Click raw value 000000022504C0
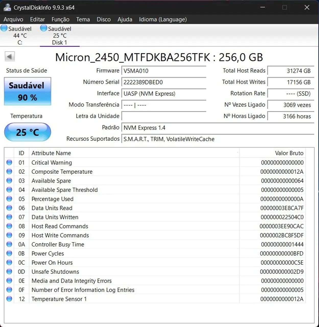 click(282, 217)
